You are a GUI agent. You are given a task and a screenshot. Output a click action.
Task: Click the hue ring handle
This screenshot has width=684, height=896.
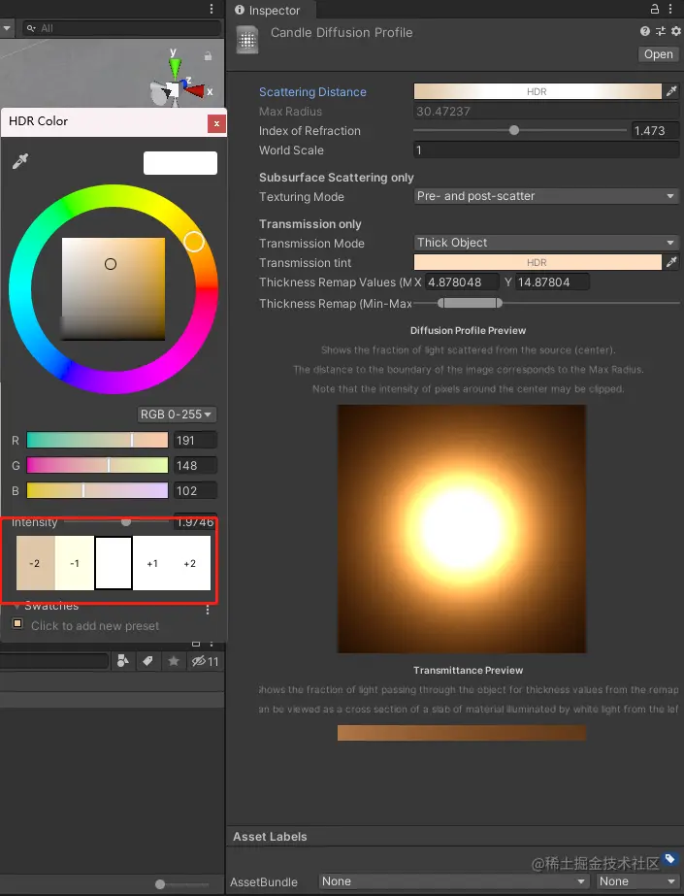click(x=194, y=242)
